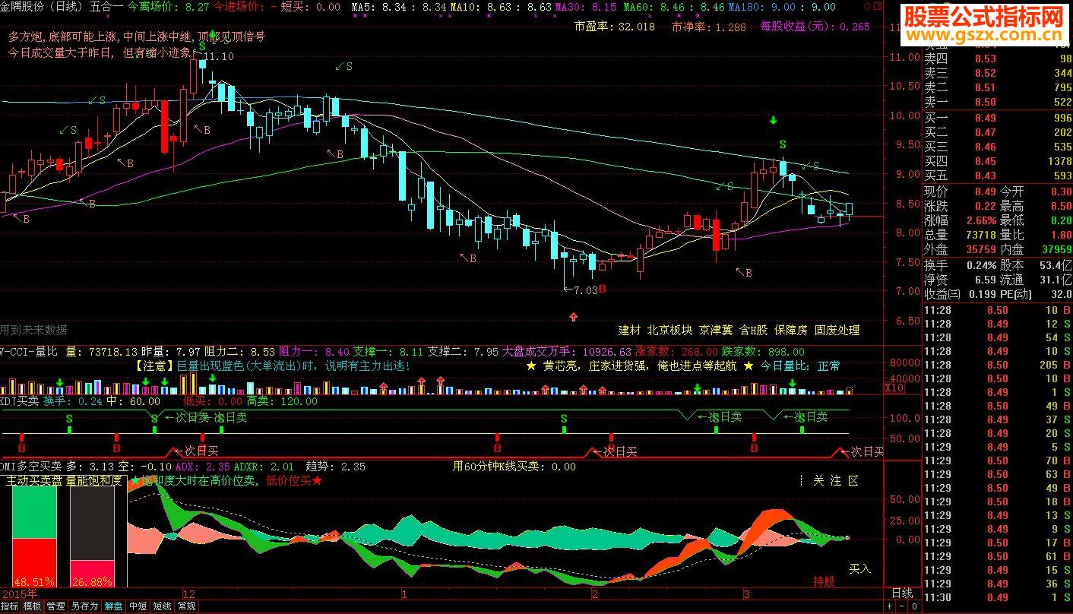Click the 买五 8.43 order row

(997, 176)
